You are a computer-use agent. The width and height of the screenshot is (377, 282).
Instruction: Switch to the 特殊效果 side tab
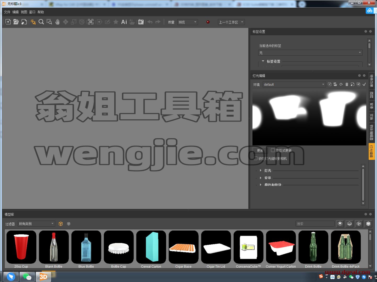point(372,81)
